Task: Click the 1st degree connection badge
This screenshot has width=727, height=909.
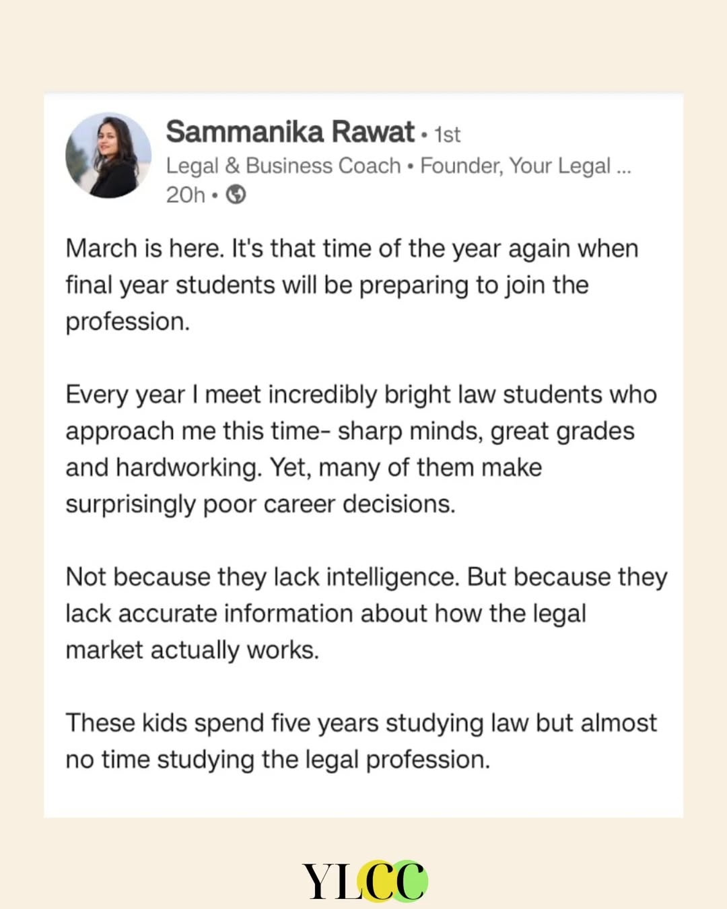Action: (x=448, y=135)
